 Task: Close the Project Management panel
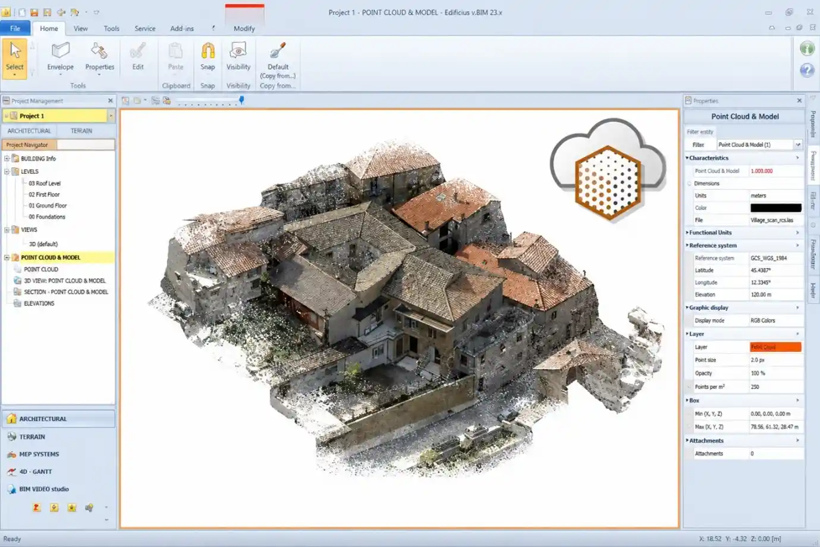click(x=110, y=100)
